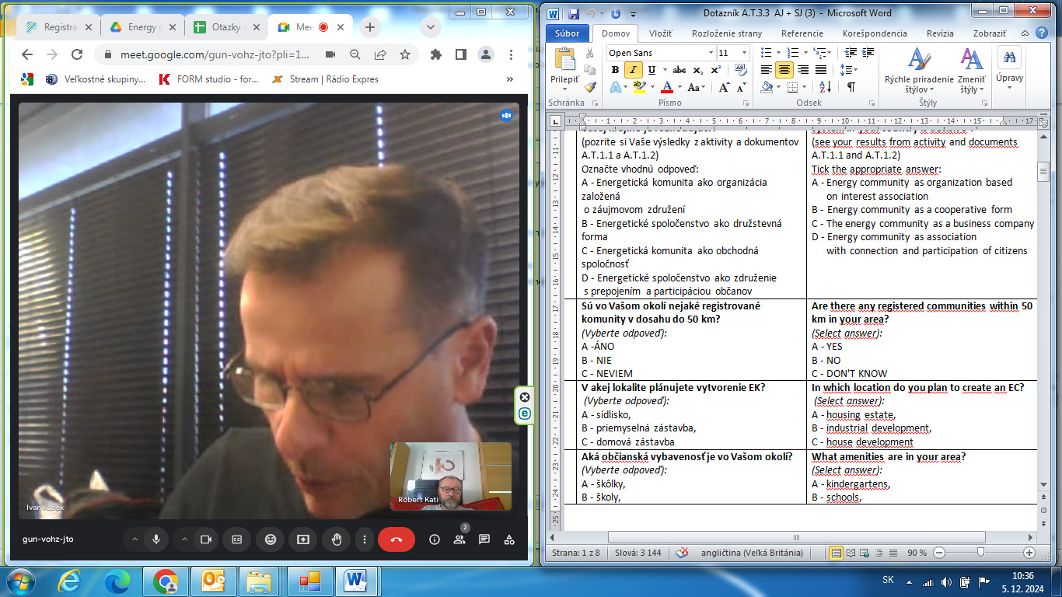Turn off the camera in Meet

point(206,539)
